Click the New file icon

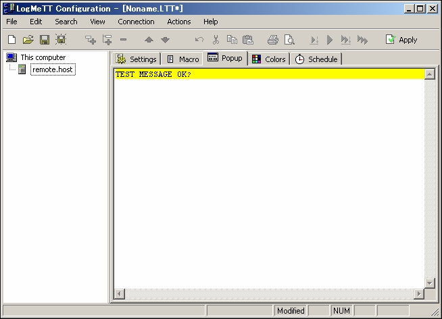tap(11, 40)
